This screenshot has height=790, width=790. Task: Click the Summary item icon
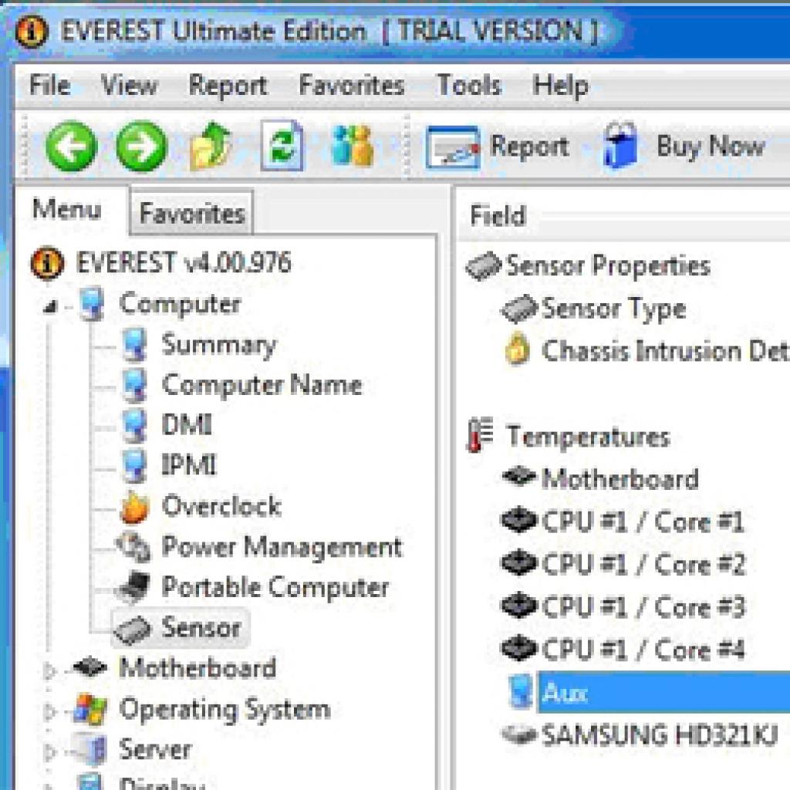[x=134, y=345]
